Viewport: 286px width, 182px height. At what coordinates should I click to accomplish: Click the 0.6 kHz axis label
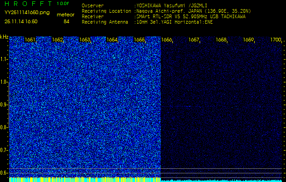pyautogui.click(x=3, y=173)
